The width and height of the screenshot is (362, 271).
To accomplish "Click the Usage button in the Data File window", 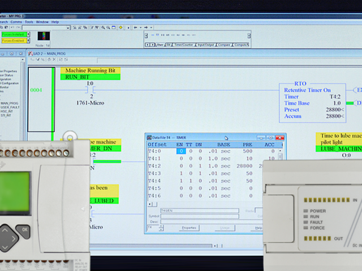I will click(225, 228).
